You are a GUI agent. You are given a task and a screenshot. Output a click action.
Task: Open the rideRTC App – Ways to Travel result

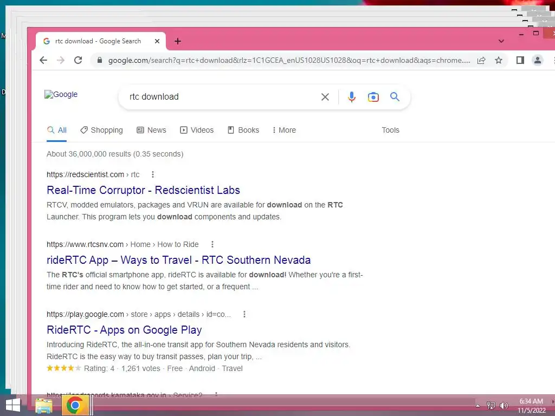point(179,260)
